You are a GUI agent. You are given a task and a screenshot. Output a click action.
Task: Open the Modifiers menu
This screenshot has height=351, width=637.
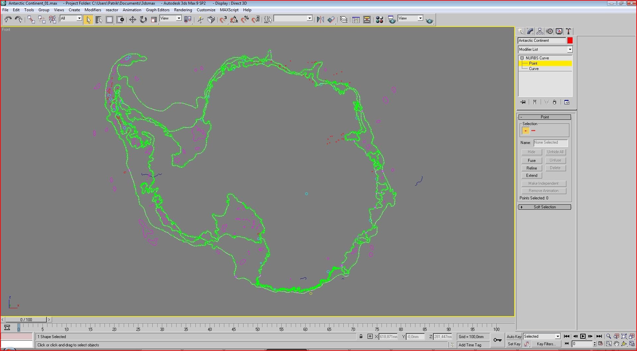[93, 10]
